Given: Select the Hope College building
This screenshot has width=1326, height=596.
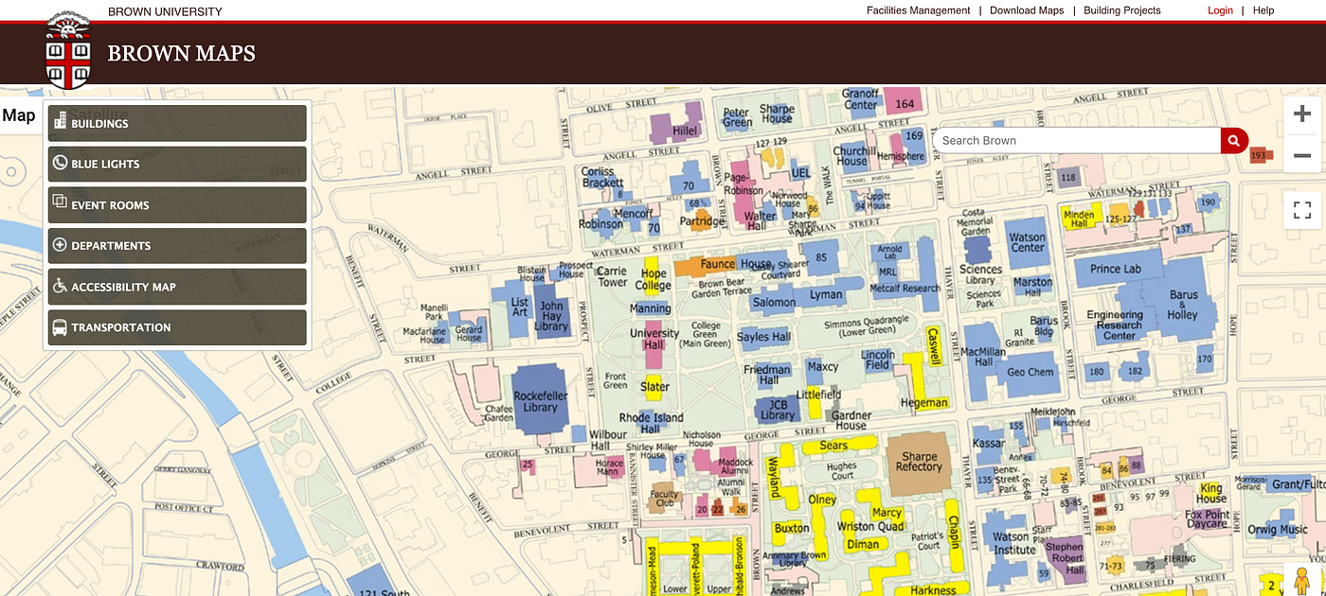Looking at the screenshot, I should [x=652, y=279].
